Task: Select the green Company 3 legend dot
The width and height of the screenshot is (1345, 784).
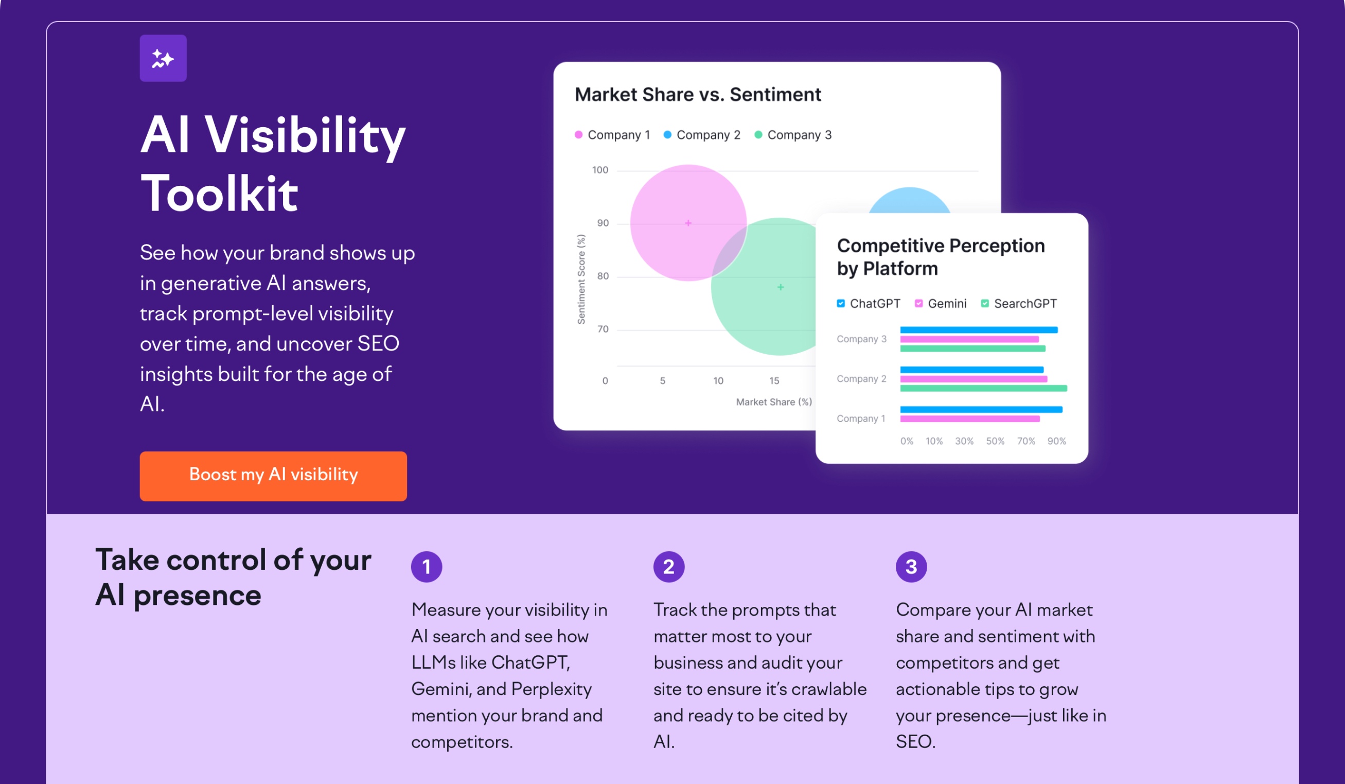Action: 759,134
